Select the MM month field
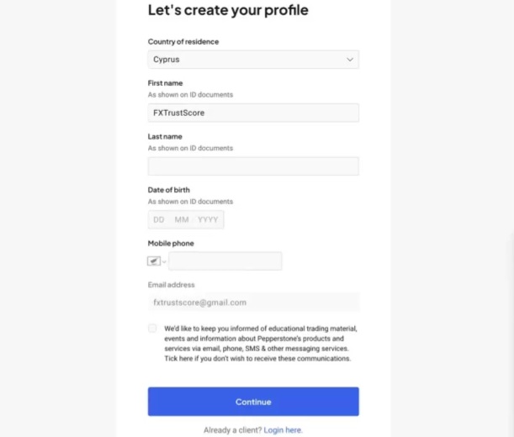 tap(182, 220)
